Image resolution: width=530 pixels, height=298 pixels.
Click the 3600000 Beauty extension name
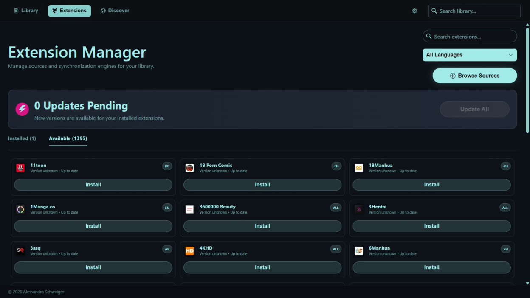coord(217,207)
